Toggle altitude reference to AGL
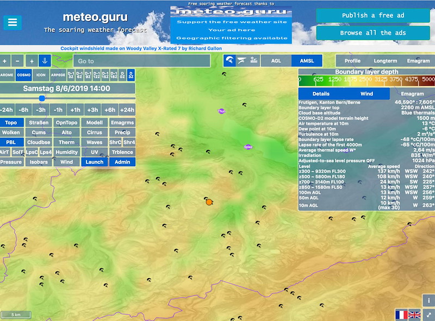The height and width of the screenshot is (321, 435). (276, 61)
